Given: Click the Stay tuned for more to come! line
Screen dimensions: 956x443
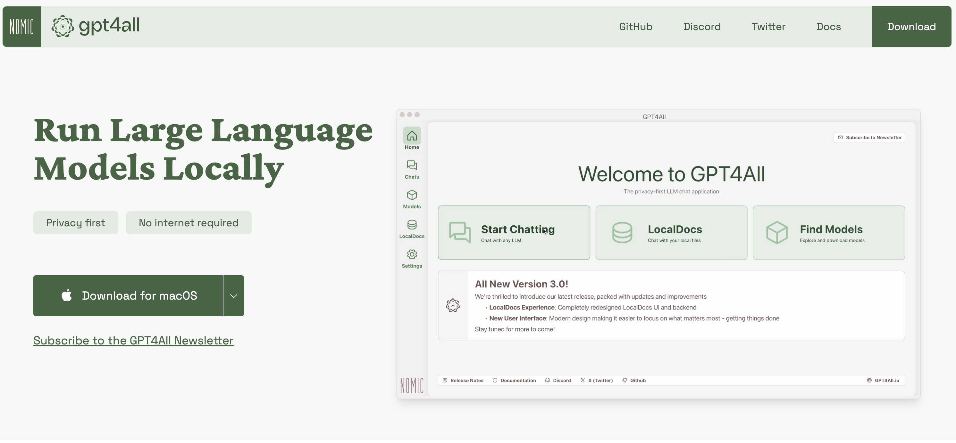Looking at the screenshot, I should point(515,329).
